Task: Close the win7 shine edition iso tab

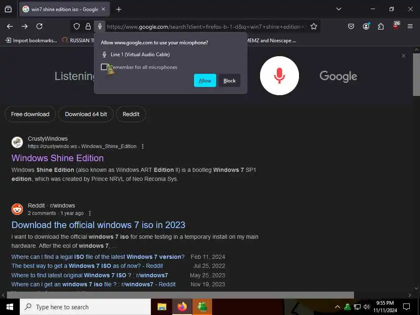Action: (x=103, y=9)
